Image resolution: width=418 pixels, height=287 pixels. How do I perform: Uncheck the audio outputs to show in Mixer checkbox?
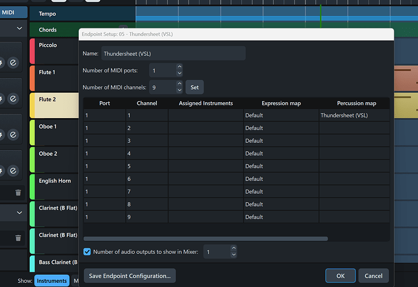[x=87, y=251]
